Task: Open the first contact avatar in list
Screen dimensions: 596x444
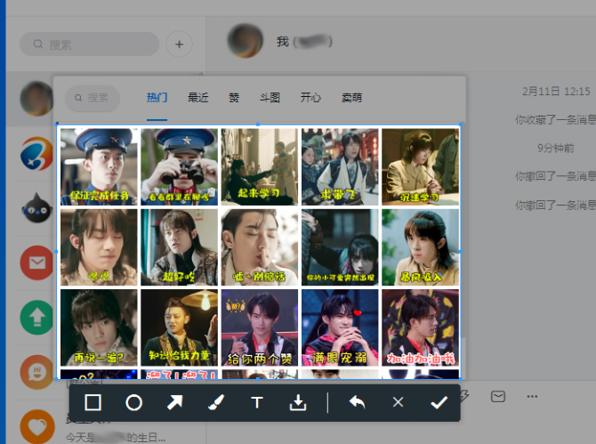Action: click(x=36, y=99)
